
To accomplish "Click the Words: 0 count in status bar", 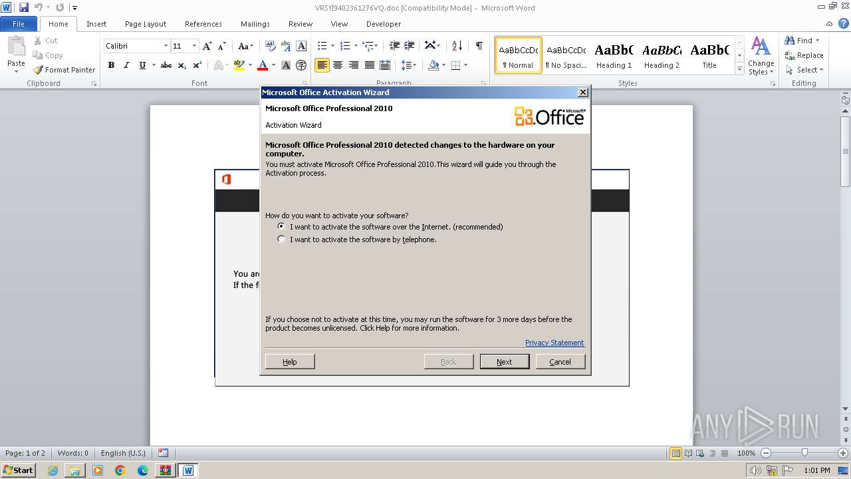I will (x=72, y=453).
